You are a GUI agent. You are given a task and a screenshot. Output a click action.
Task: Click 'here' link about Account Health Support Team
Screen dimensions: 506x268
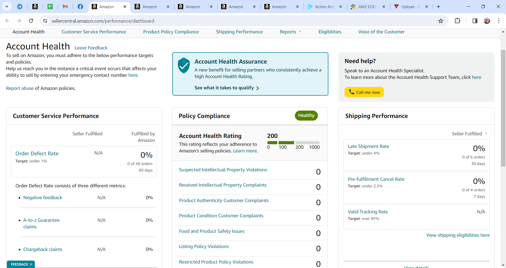(476, 77)
